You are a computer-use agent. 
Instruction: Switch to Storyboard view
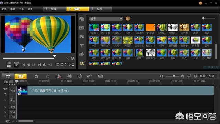pyautogui.click(x=8, y=76)
